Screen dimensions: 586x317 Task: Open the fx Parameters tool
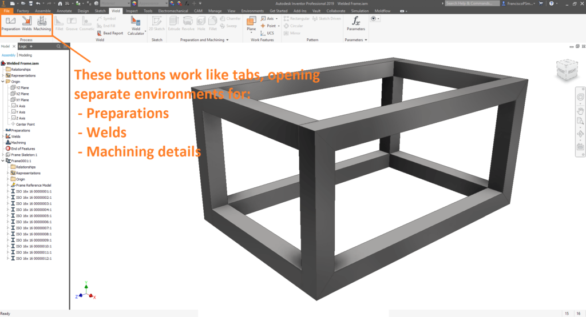point(356,23)
